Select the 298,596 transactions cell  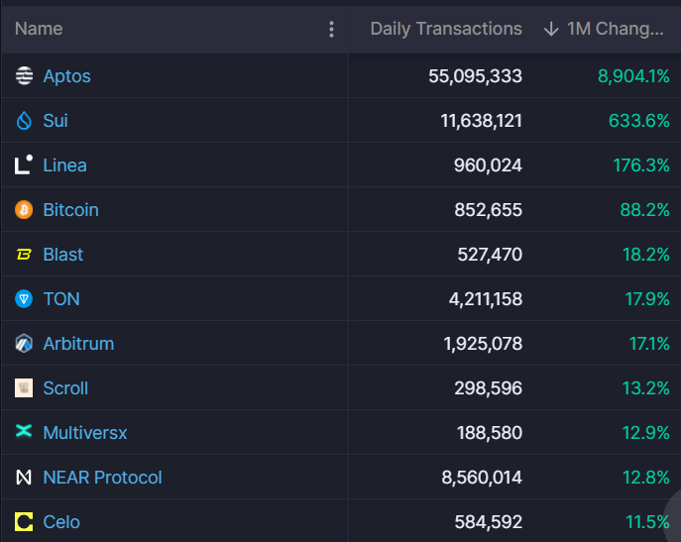[x=488, y=388]
